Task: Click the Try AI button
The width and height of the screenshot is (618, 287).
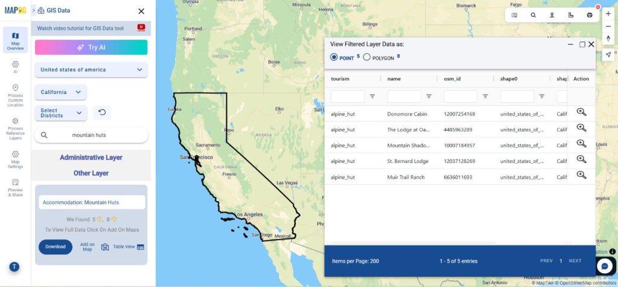Action: click(x=91, y=48)
